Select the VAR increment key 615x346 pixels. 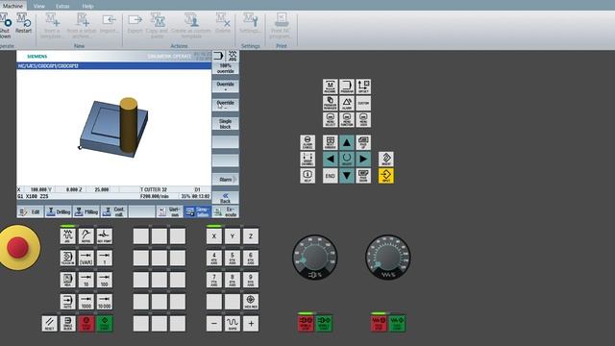coord(86,258)
